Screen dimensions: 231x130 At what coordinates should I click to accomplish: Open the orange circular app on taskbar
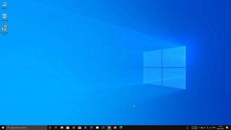point(74,127)
